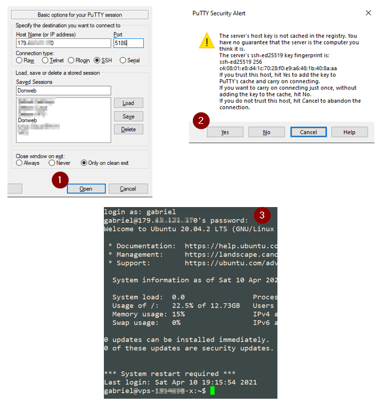Image resolution: width=383 pixels, height=405 pixels.
Task: Click 'Memory usage: 15%' terminal line
Action: coord(148,314)
